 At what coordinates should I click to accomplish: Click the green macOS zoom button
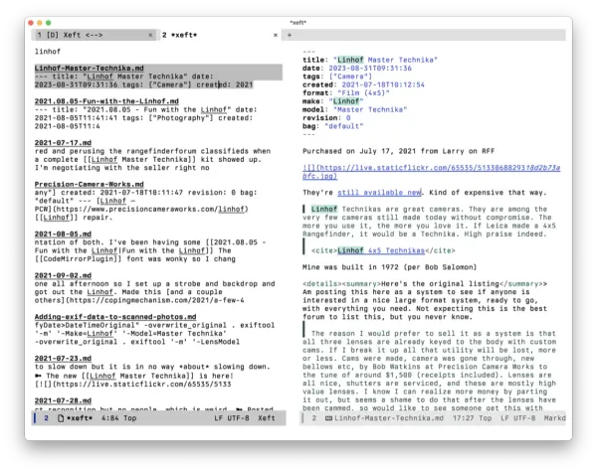[x=49, y=23]
